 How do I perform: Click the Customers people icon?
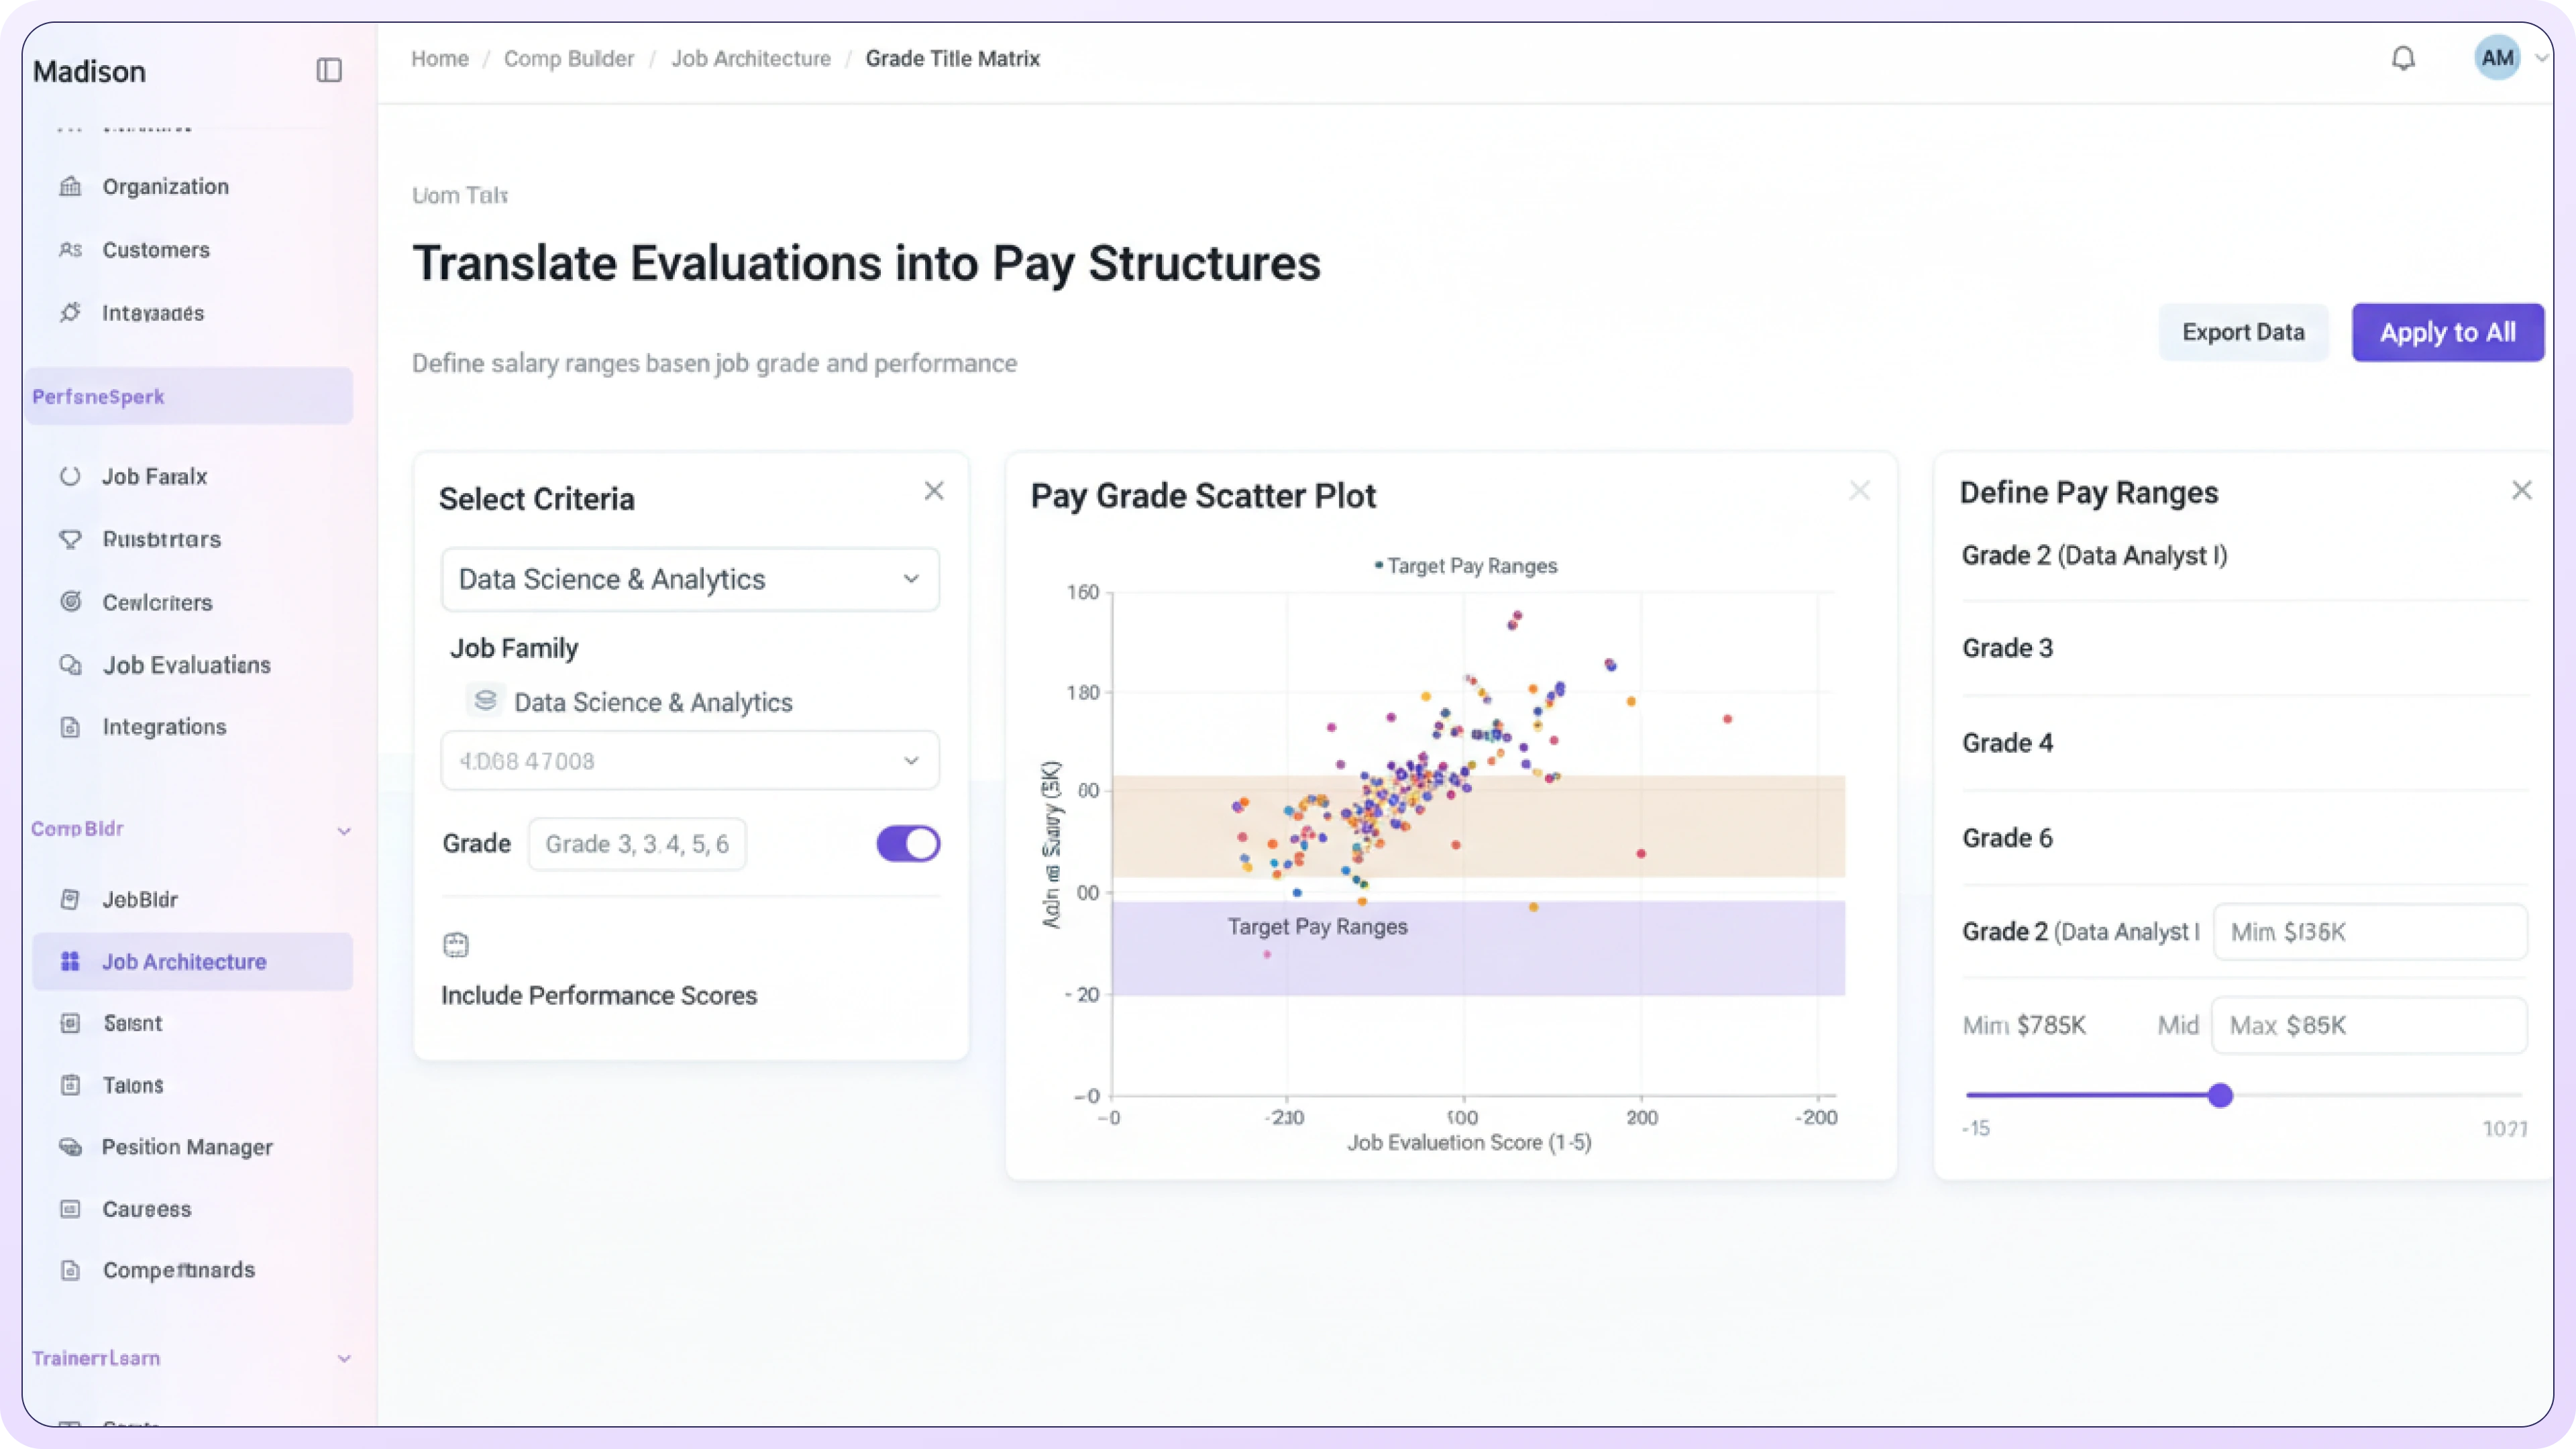tap(70, 250)
